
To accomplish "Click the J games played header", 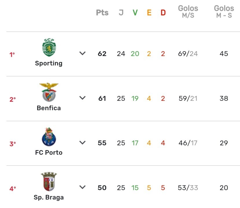I will (x=121, y=13).
